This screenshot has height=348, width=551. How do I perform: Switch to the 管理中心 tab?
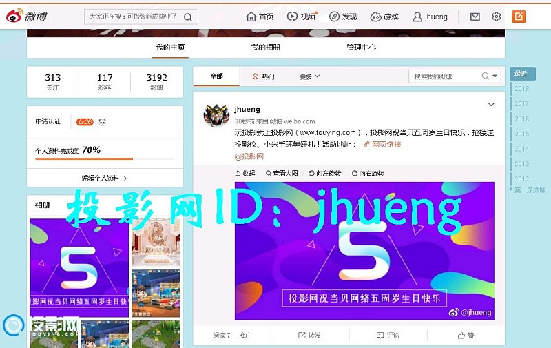click(x=361, y=47)
